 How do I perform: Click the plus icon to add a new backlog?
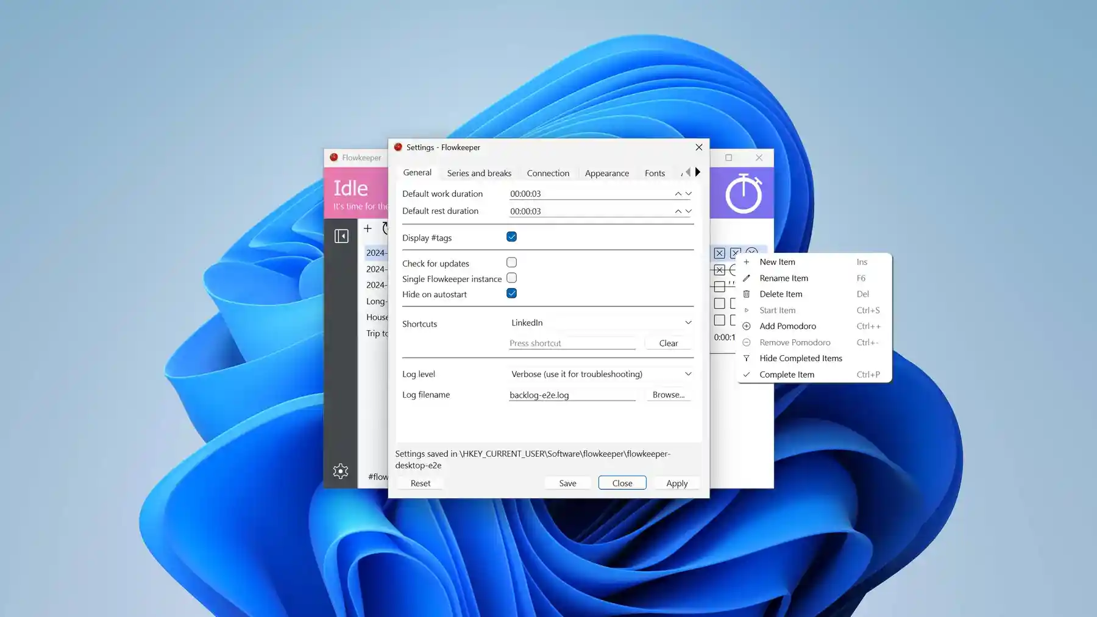pos(367,228)
